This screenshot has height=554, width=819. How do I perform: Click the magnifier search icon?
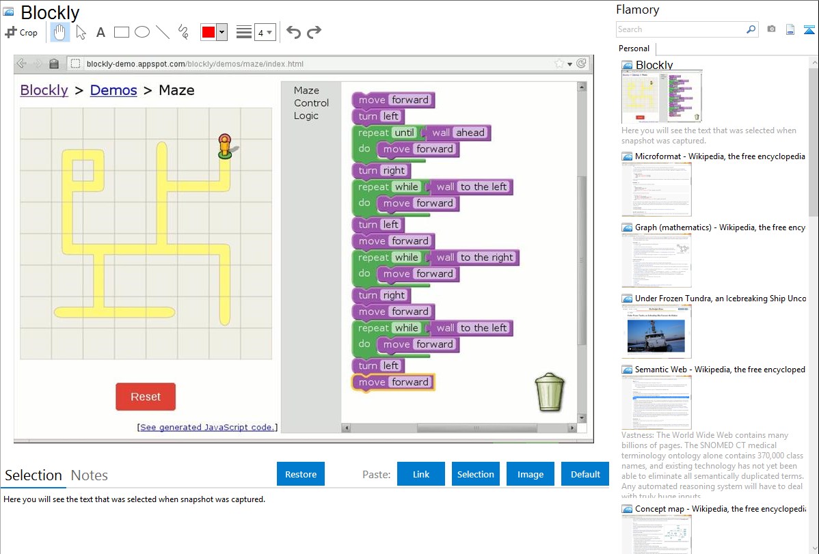click(x=751, y=29)
